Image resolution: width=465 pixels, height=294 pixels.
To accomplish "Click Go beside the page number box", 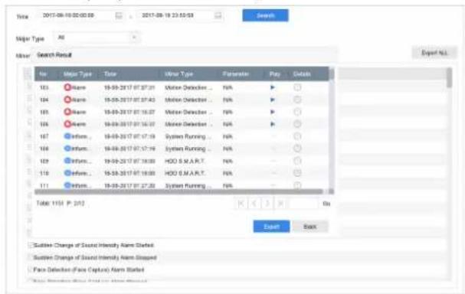I will pyautogui.click(x=326, y=204).
